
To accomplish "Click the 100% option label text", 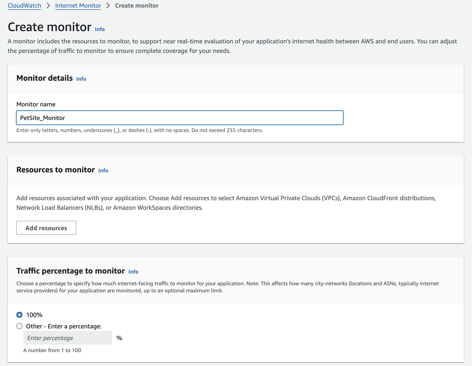I will 34,315.
